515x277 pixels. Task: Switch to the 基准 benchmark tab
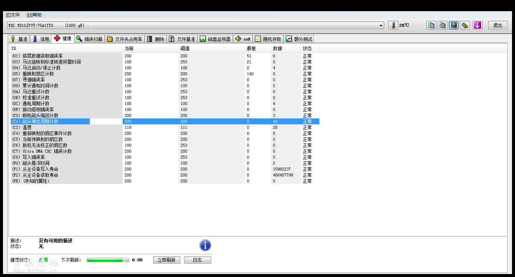(19, 39)
